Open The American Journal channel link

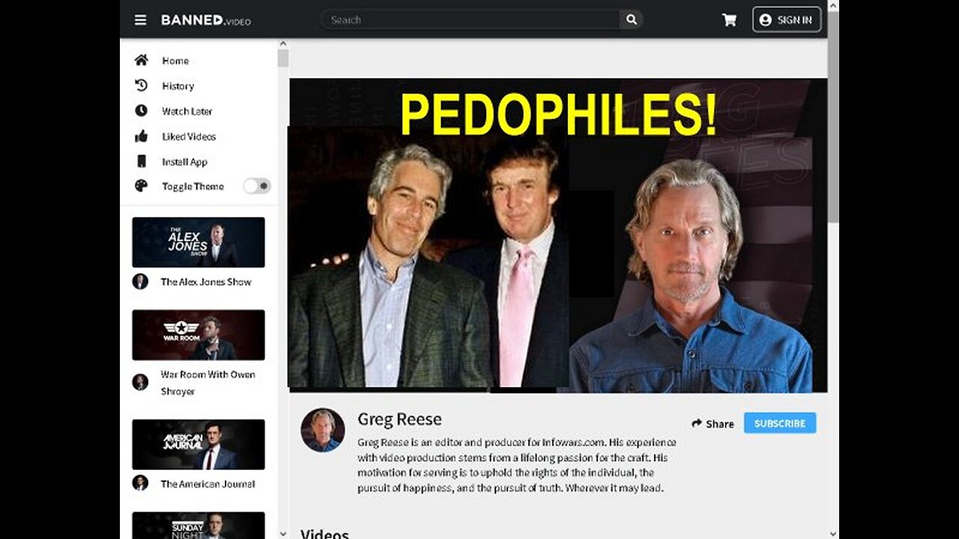pos(208,484)
